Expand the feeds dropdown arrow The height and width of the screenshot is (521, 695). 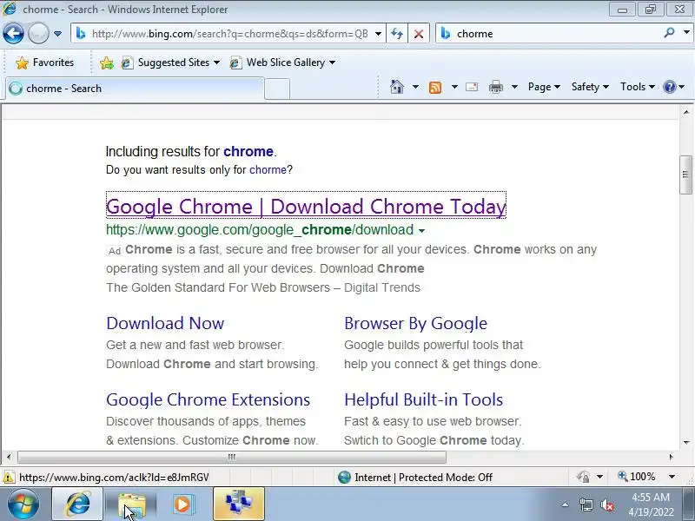(454, 87)
